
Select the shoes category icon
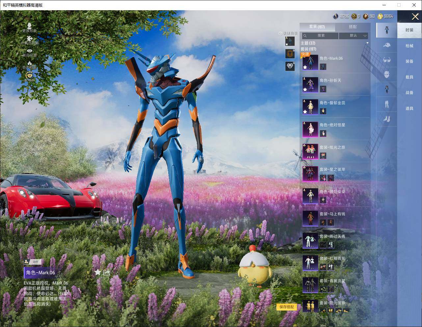click(x=386, y=119)
